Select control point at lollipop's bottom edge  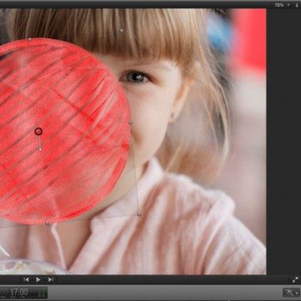tap(47, 223)
